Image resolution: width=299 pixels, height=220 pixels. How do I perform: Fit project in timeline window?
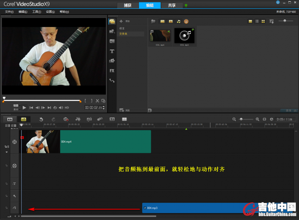point(265,120)
